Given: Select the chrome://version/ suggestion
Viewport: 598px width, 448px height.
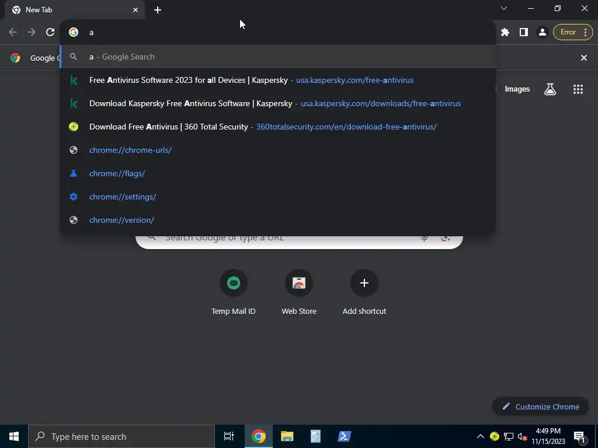Looking at the screenshot, I should [278, 220].
